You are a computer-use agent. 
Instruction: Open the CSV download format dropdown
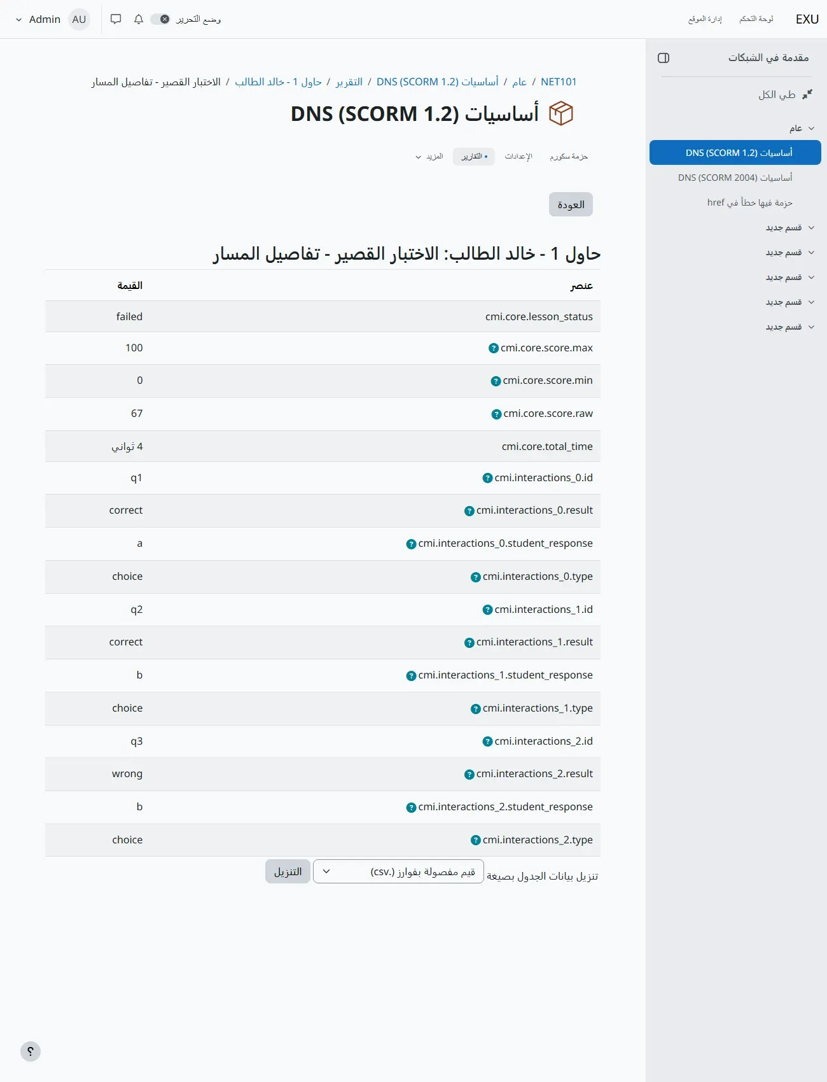398,871
